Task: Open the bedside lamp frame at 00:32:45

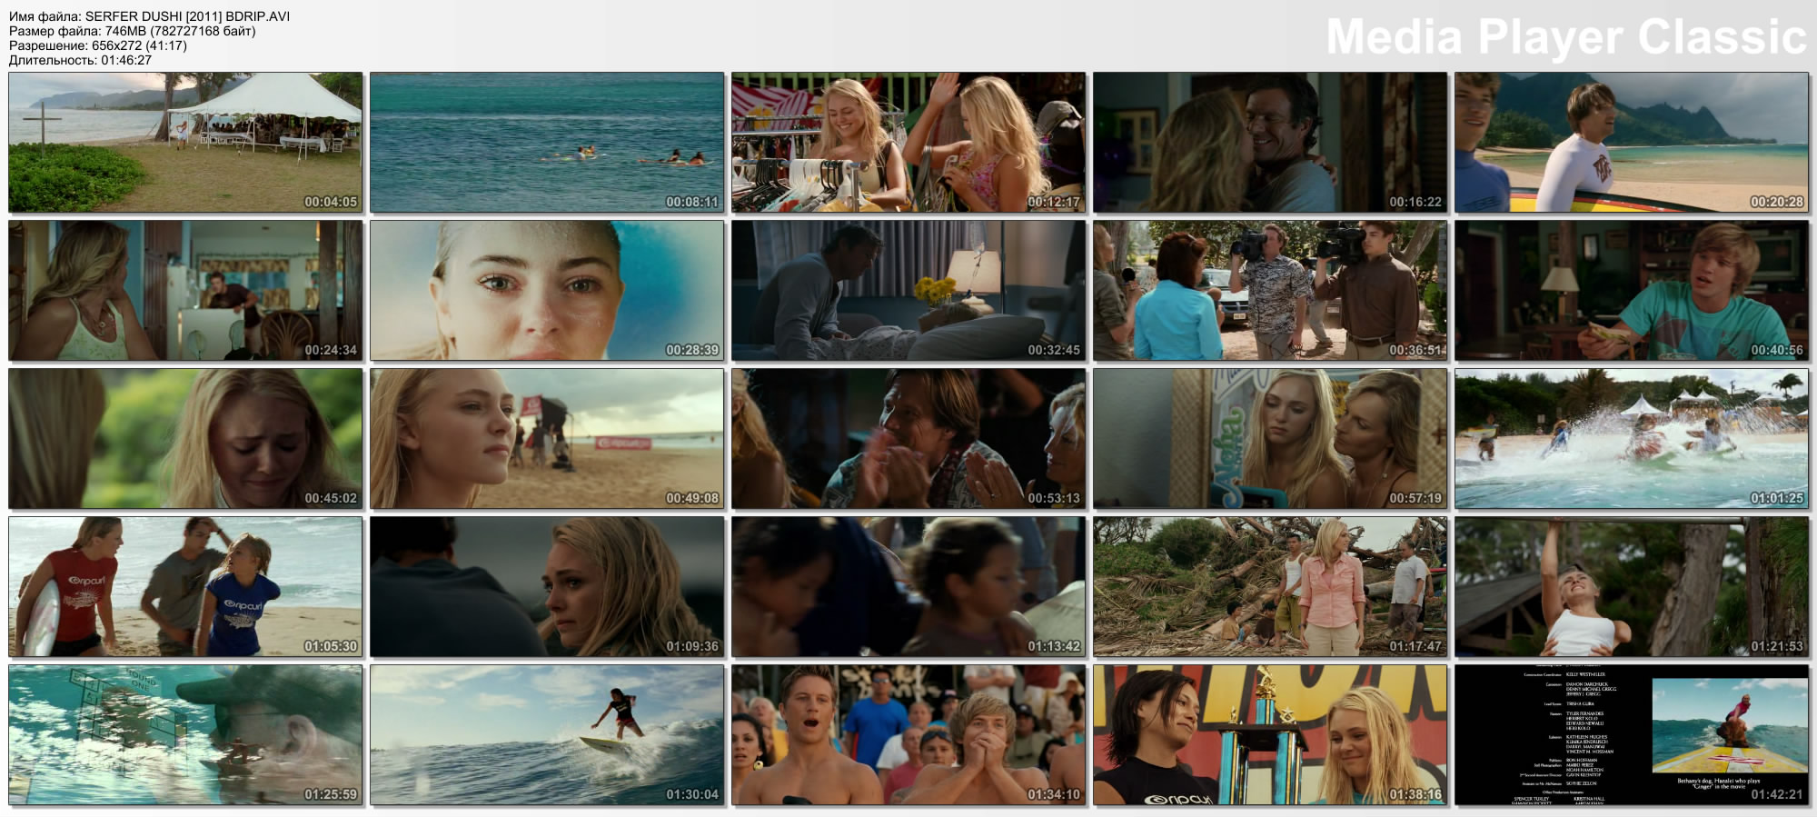Action: [908, 291]
